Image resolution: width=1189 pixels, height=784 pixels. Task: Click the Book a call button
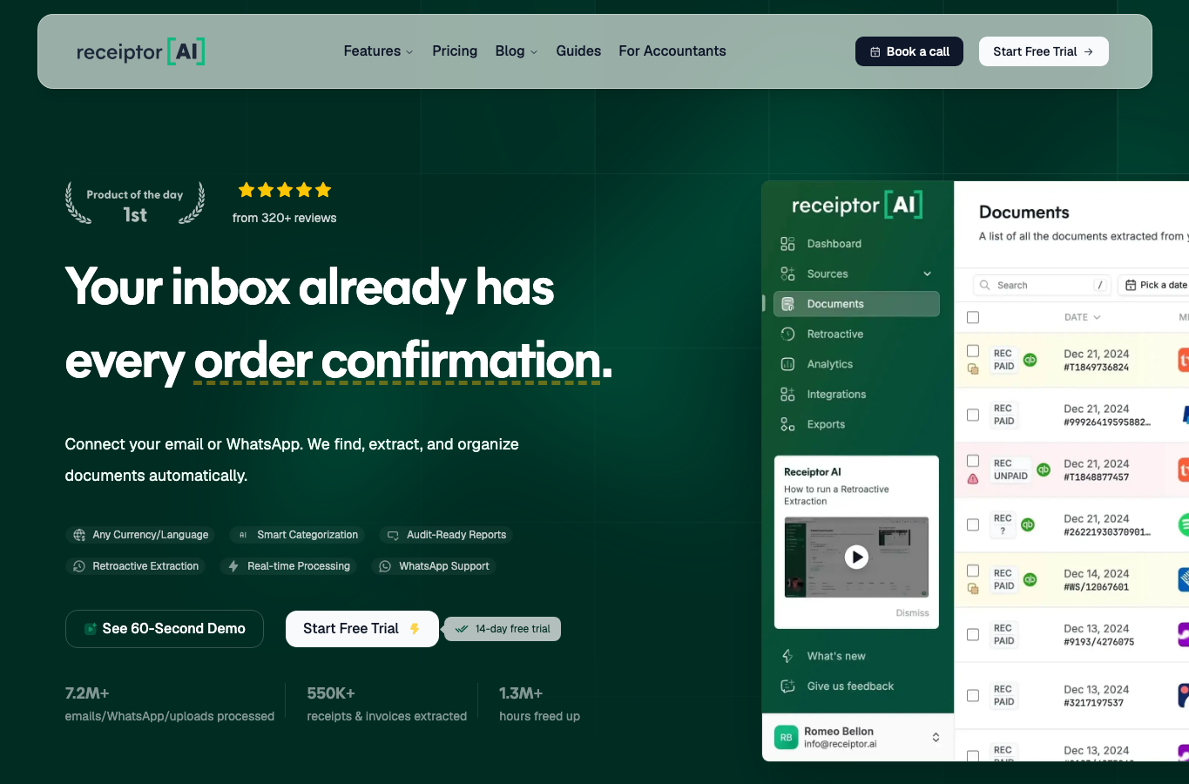tap(909, 51)
